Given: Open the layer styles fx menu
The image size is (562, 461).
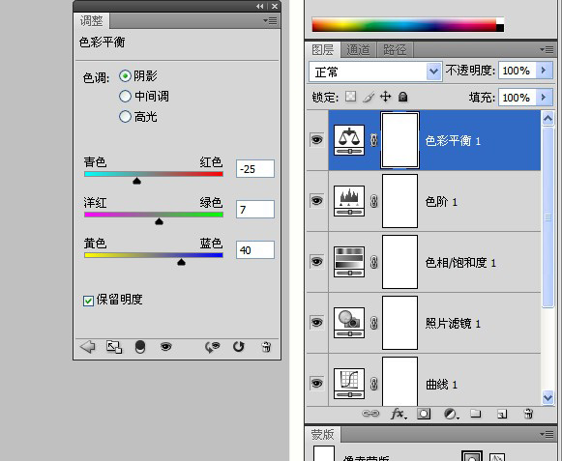Looking at the screenshot, I should [x=399, y=414].
